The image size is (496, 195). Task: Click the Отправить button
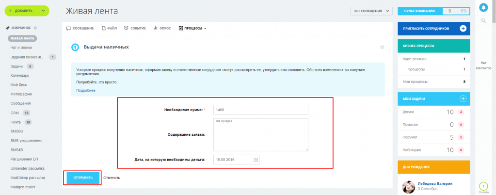pos(83,178)
